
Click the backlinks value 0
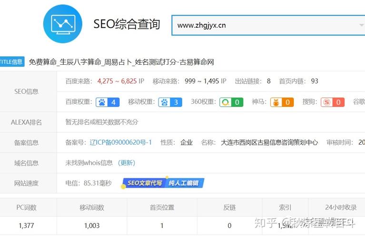point(229,226)
